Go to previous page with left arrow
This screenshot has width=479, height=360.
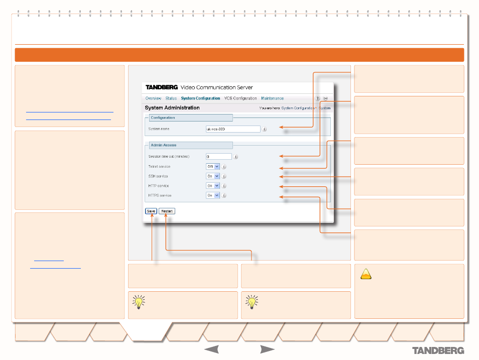pos(212,349)
